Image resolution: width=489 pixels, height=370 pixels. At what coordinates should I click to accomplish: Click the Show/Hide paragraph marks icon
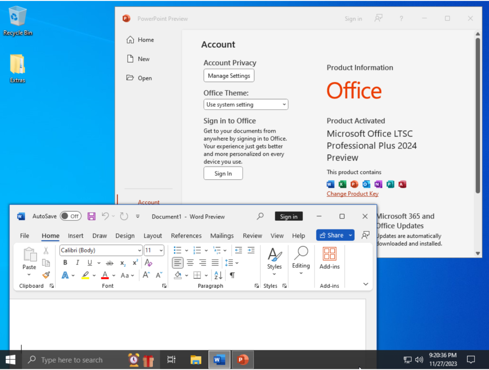pos(232,275)
